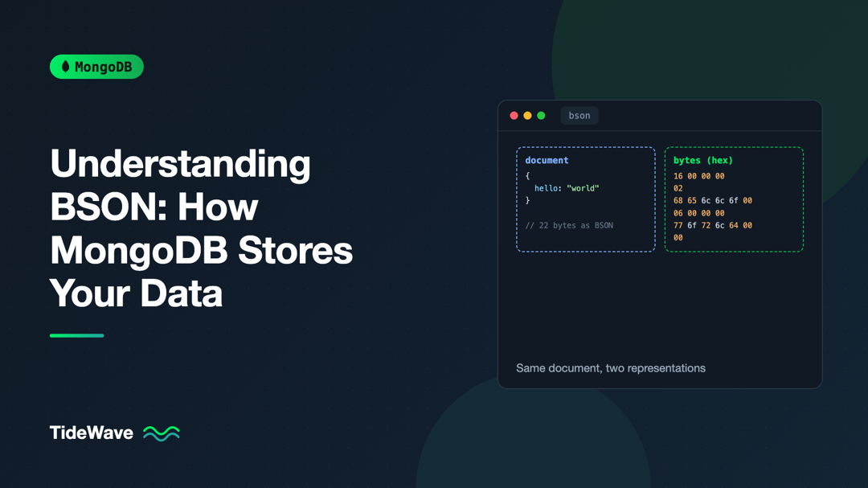Click the 'bytes (hex)' panel heading

pyautogui.click(x=703, y=160)
